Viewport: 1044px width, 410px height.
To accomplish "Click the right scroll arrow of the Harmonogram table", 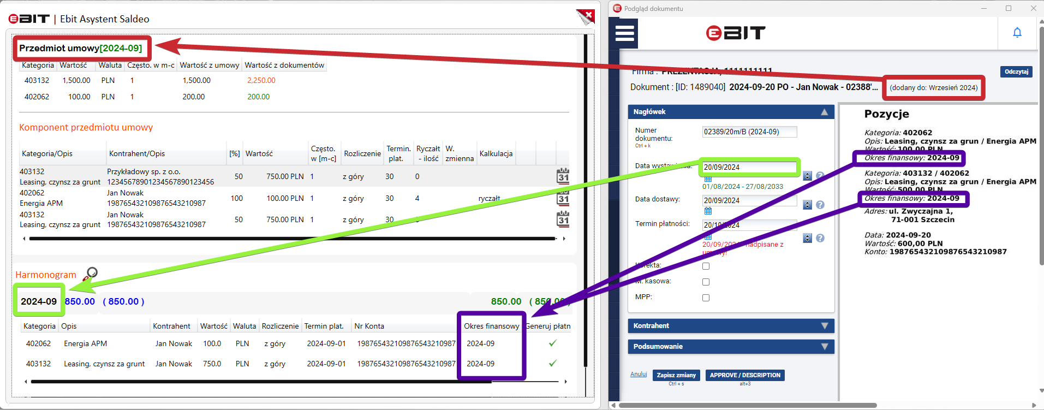I will pos(565,382).
